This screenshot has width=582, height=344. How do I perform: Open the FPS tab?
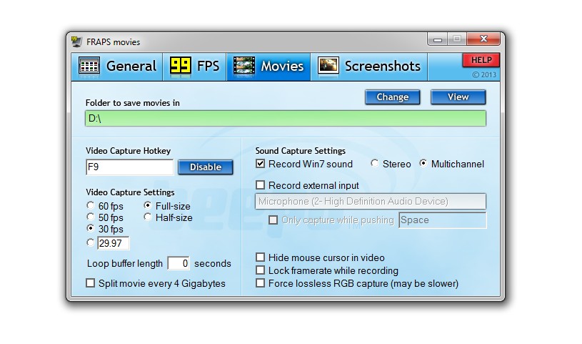(194, 67)
